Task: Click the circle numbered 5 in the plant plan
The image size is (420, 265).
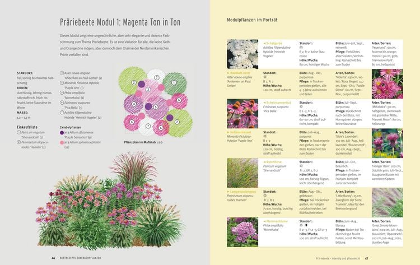Action: (155, 107)
